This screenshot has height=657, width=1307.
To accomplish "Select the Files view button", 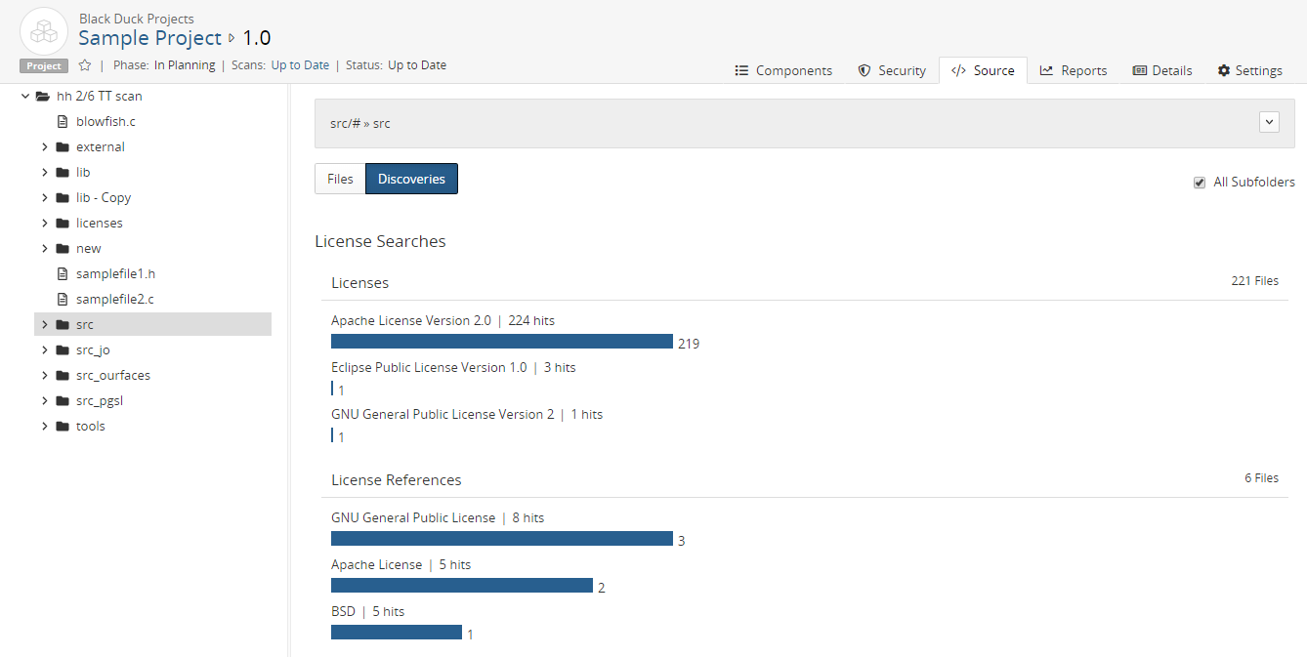I will pyautogui.click(x=340, y=179).
